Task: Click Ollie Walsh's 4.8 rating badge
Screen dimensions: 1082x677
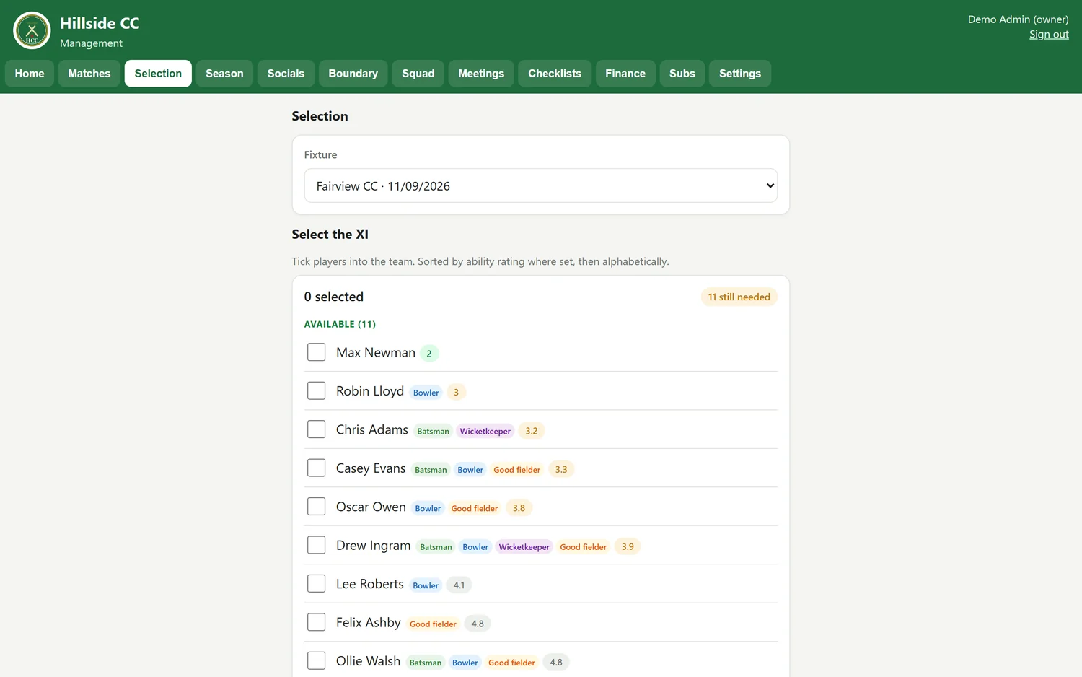Action: pyautogui.click(x=556, y=663)
